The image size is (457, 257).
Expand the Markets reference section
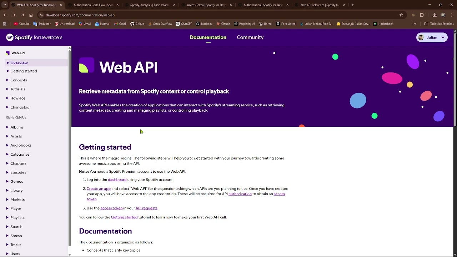point(15,200)
